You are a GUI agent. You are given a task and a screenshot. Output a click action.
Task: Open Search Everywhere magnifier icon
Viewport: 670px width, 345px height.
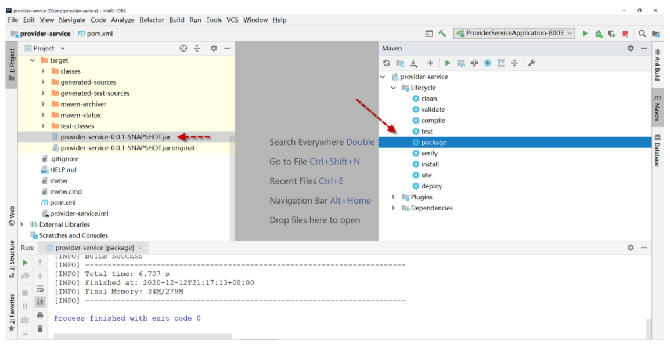point(642,33)
